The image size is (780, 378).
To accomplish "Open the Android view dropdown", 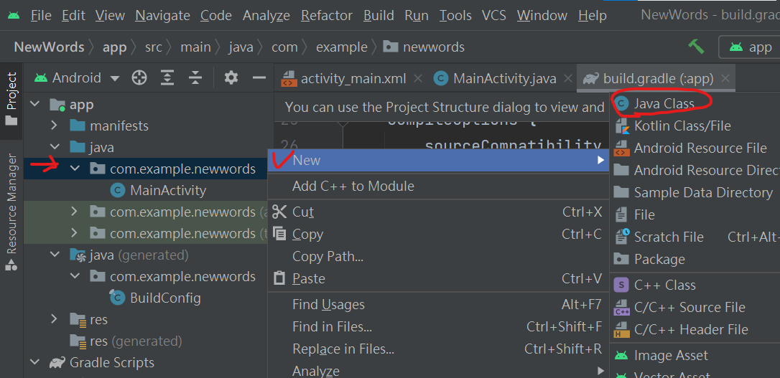I will click(77, 78).
